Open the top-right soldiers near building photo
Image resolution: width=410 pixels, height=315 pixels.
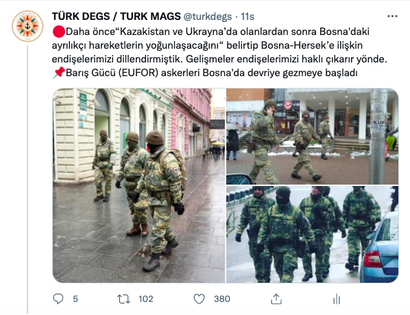(x=312, y=137)
